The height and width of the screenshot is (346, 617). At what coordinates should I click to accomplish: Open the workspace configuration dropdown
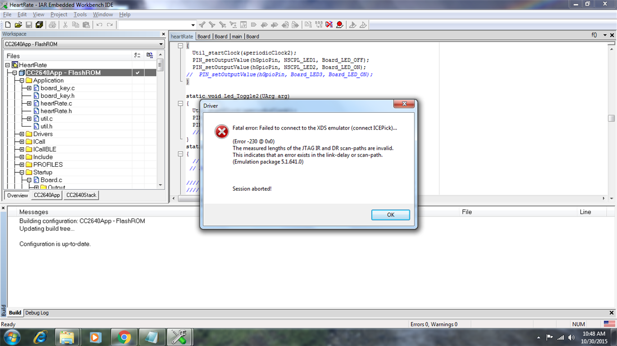click(x=161, y=44)
